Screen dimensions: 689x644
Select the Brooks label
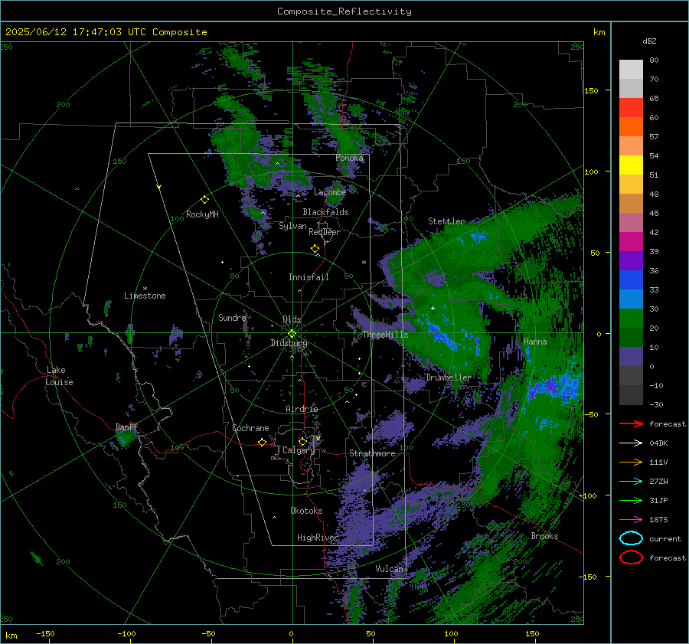tap(544, 536)
